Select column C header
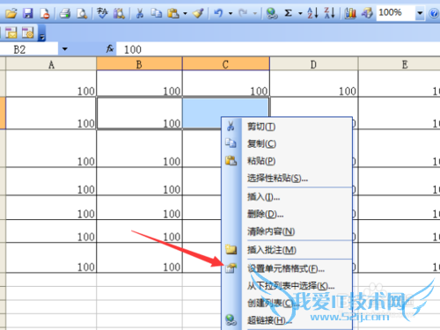Screen dimensions: 440x330 [225, 64]
